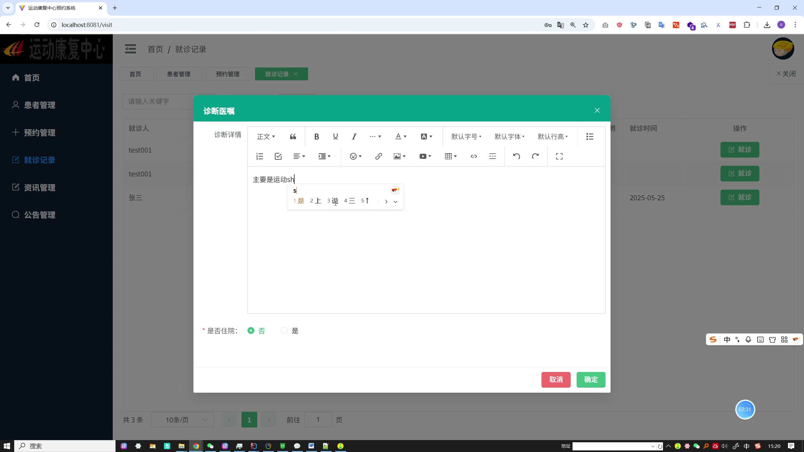
Task: Open the 10条/页 page size selector
Action: [182, 420]
